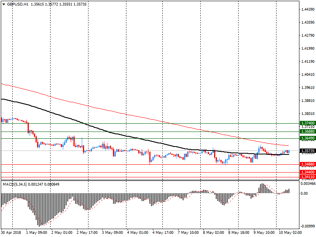Click the 1.40410 price scale value

[x=308, y=75]
